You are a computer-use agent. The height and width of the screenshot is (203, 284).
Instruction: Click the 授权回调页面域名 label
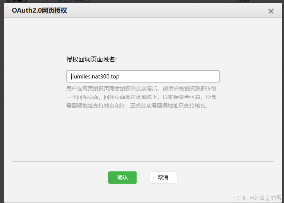coord(92,59)
